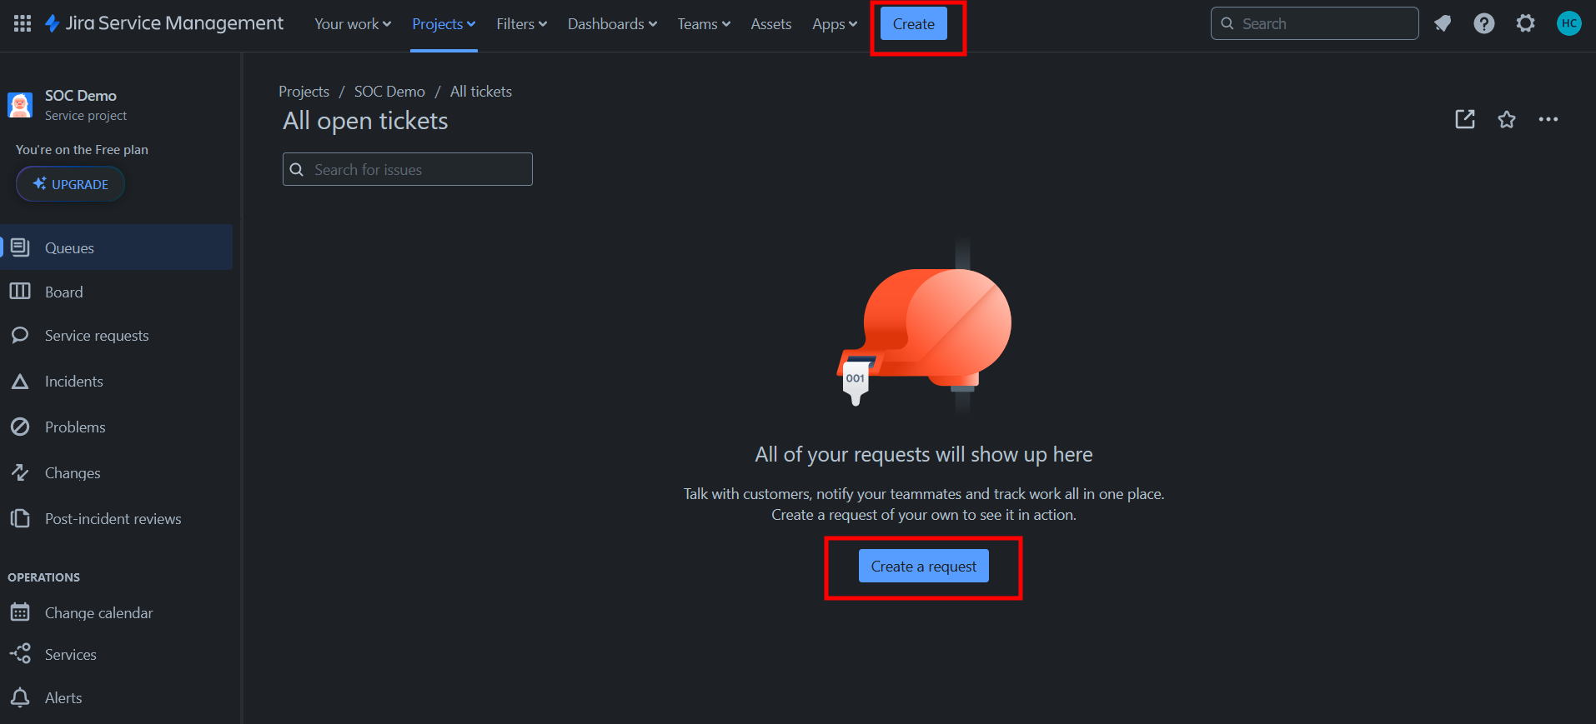This screenshot has width=1596, height=724.
Task: Open the Help question mark icon
Action: pos(1484,23)
